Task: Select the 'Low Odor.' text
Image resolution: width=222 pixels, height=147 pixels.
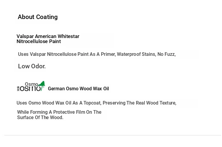Action: tap(32, 66)
